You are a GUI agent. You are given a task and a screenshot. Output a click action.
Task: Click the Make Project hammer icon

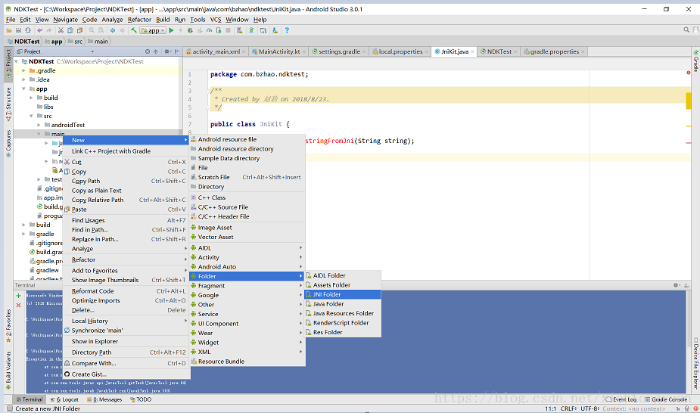133,30
